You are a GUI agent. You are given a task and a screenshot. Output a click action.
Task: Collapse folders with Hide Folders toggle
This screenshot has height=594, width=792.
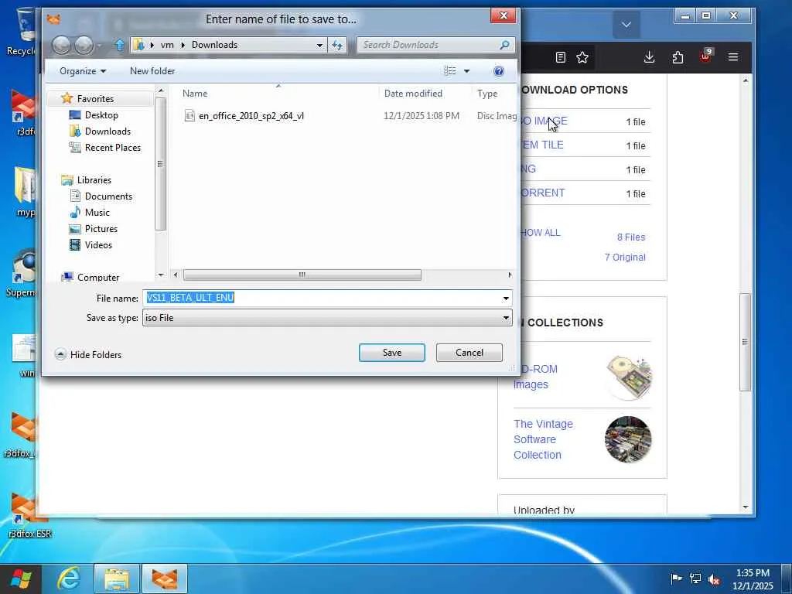[88, 354]
